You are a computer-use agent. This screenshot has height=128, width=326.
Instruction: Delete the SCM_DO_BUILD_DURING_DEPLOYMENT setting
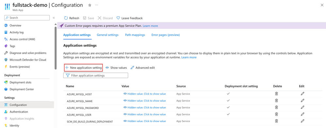coord(276,121)
